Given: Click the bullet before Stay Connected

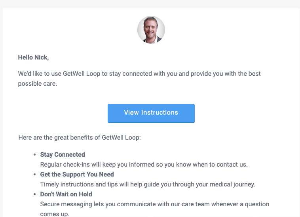Looking at the screenshot, I should (x=34, y=154).
